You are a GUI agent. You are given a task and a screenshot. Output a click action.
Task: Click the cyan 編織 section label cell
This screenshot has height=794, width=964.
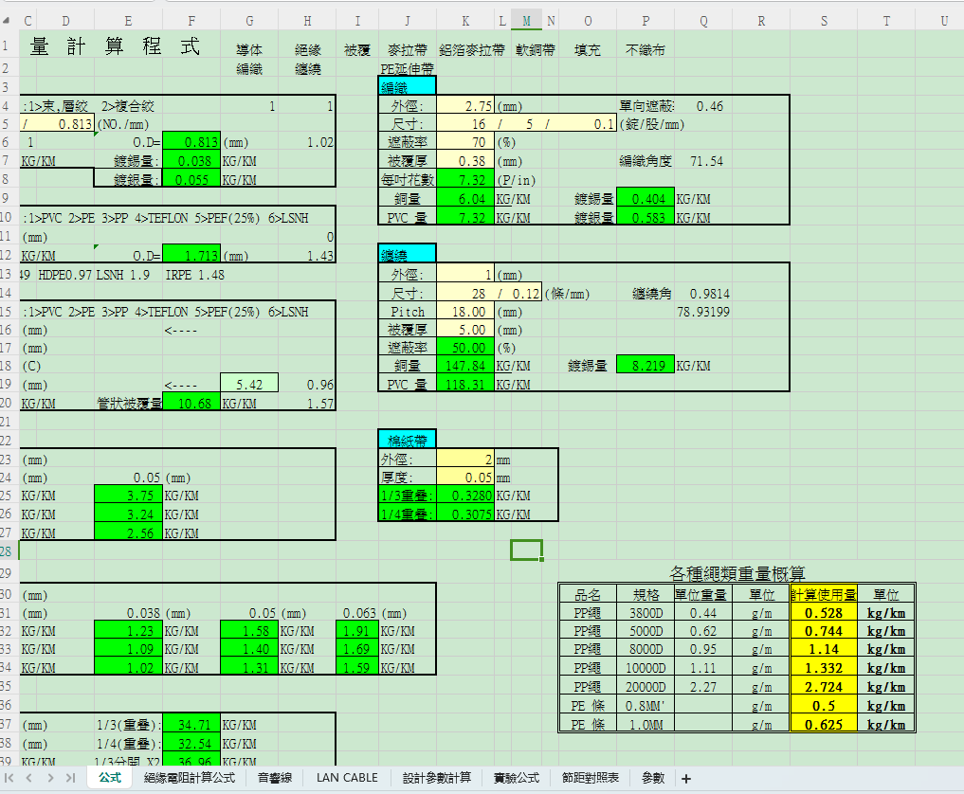click(407, 86)
